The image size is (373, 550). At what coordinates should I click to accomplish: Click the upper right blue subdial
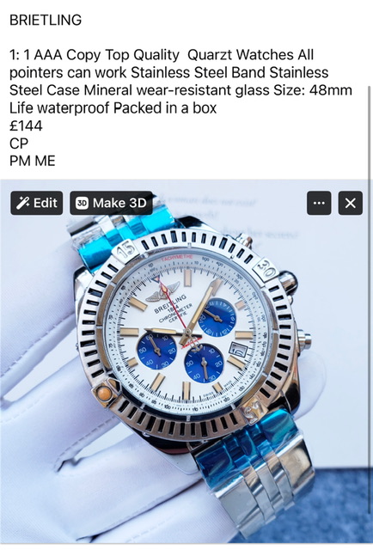coord(217,317)
